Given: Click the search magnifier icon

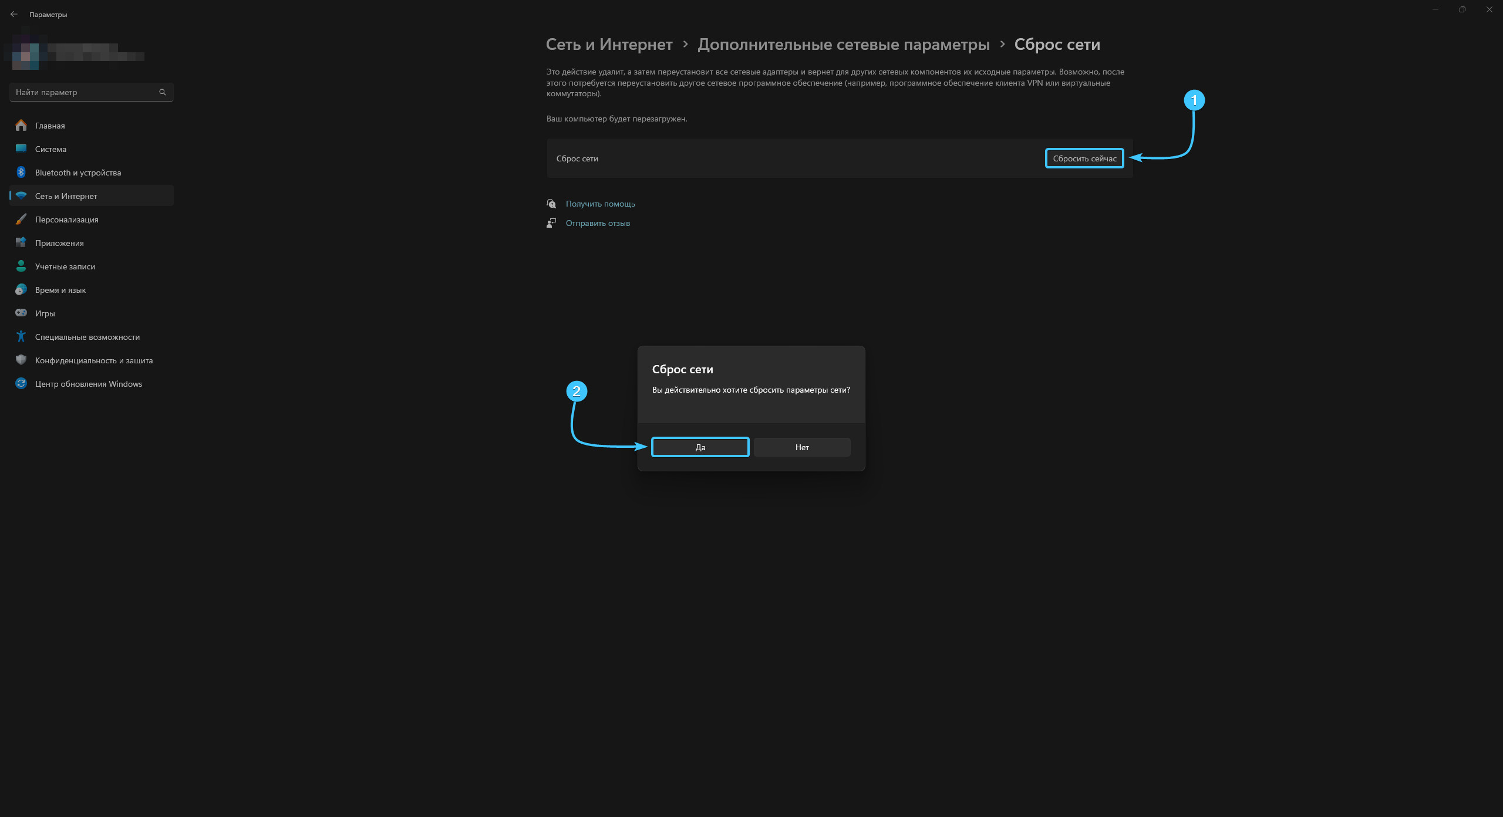Looking at the screenshot, I should click(x=163, y=92).
